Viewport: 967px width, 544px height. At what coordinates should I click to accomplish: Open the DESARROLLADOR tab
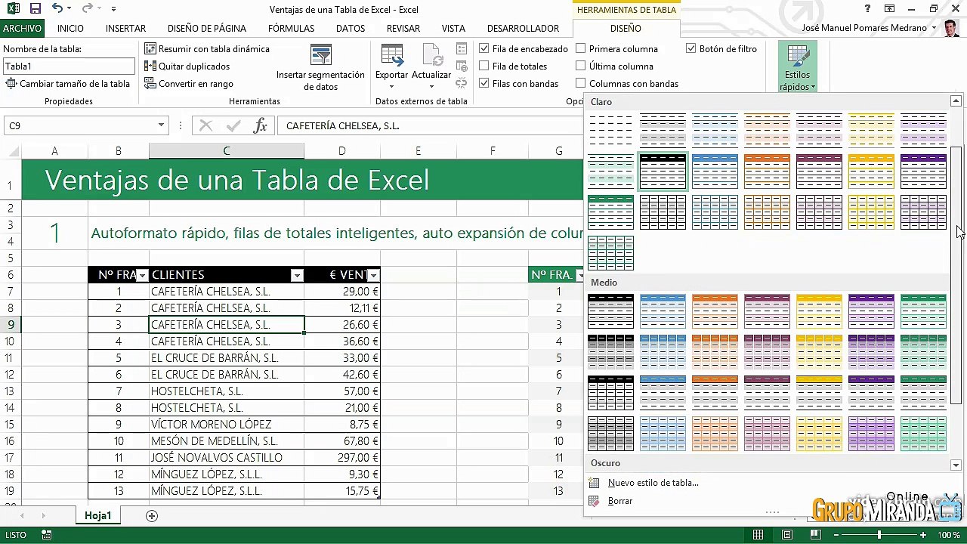click(523, 29)
